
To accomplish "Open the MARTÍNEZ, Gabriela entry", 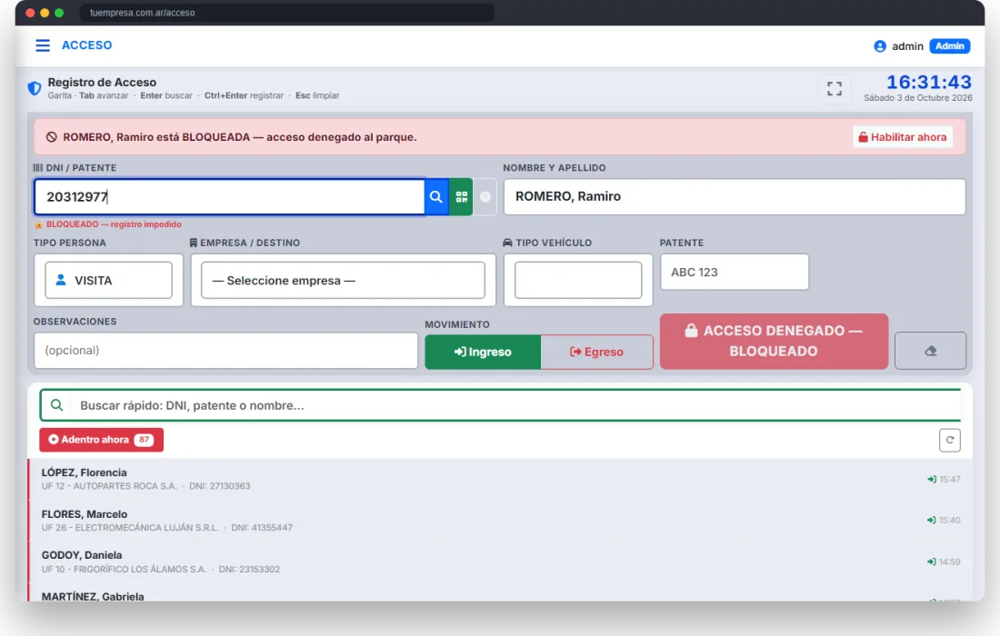I will [x=500, y=592].
